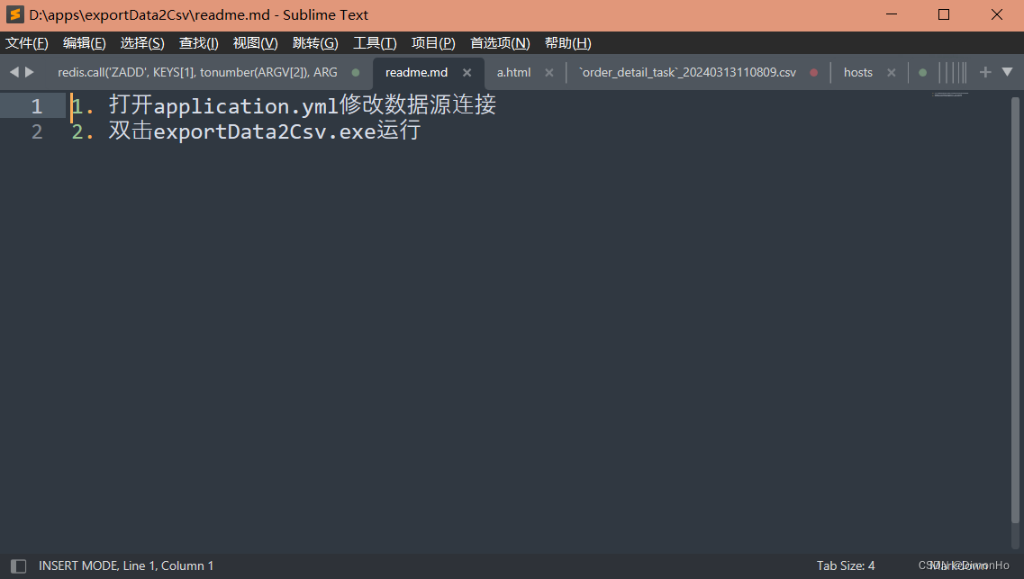Image resolution: width=1024 pixels, height=579 pixels.
Task: Open the 编辑(E) menu
Action: [x=85, y=43]
